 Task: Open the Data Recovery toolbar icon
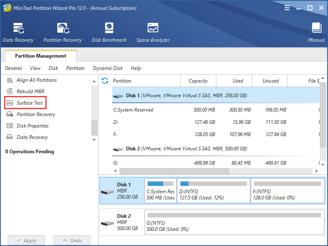(x=18, y=28)
